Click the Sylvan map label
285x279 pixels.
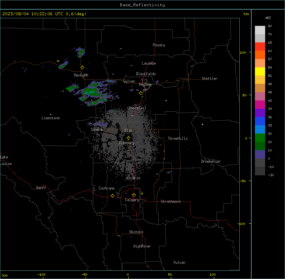tap(129, 81)
